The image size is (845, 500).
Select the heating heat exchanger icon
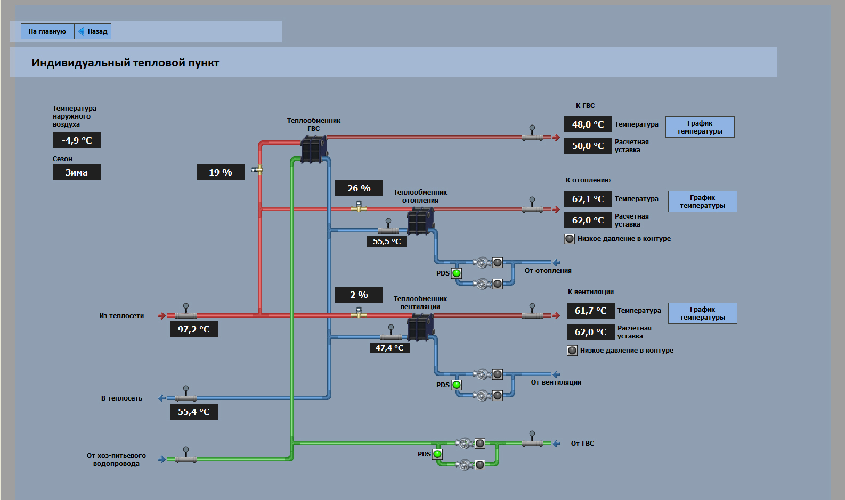(420, 221)
